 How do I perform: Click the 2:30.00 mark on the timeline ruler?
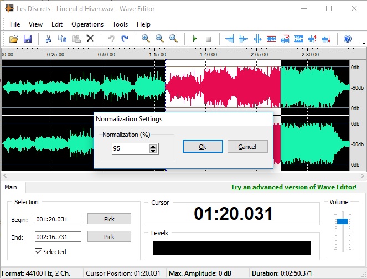(310, 55)
